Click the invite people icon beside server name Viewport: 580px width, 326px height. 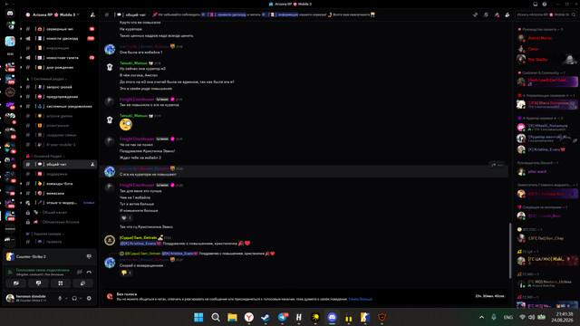[x=92, y=14]
